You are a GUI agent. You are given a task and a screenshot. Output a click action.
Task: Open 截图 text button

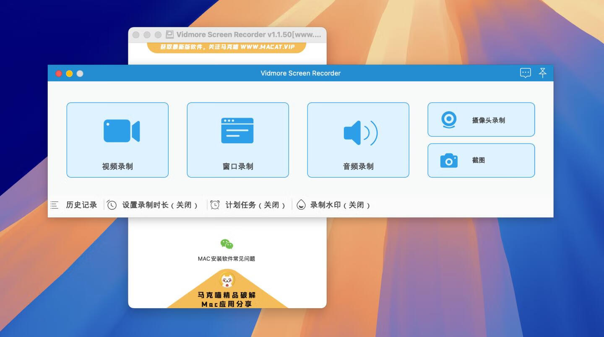click(479, 160)
